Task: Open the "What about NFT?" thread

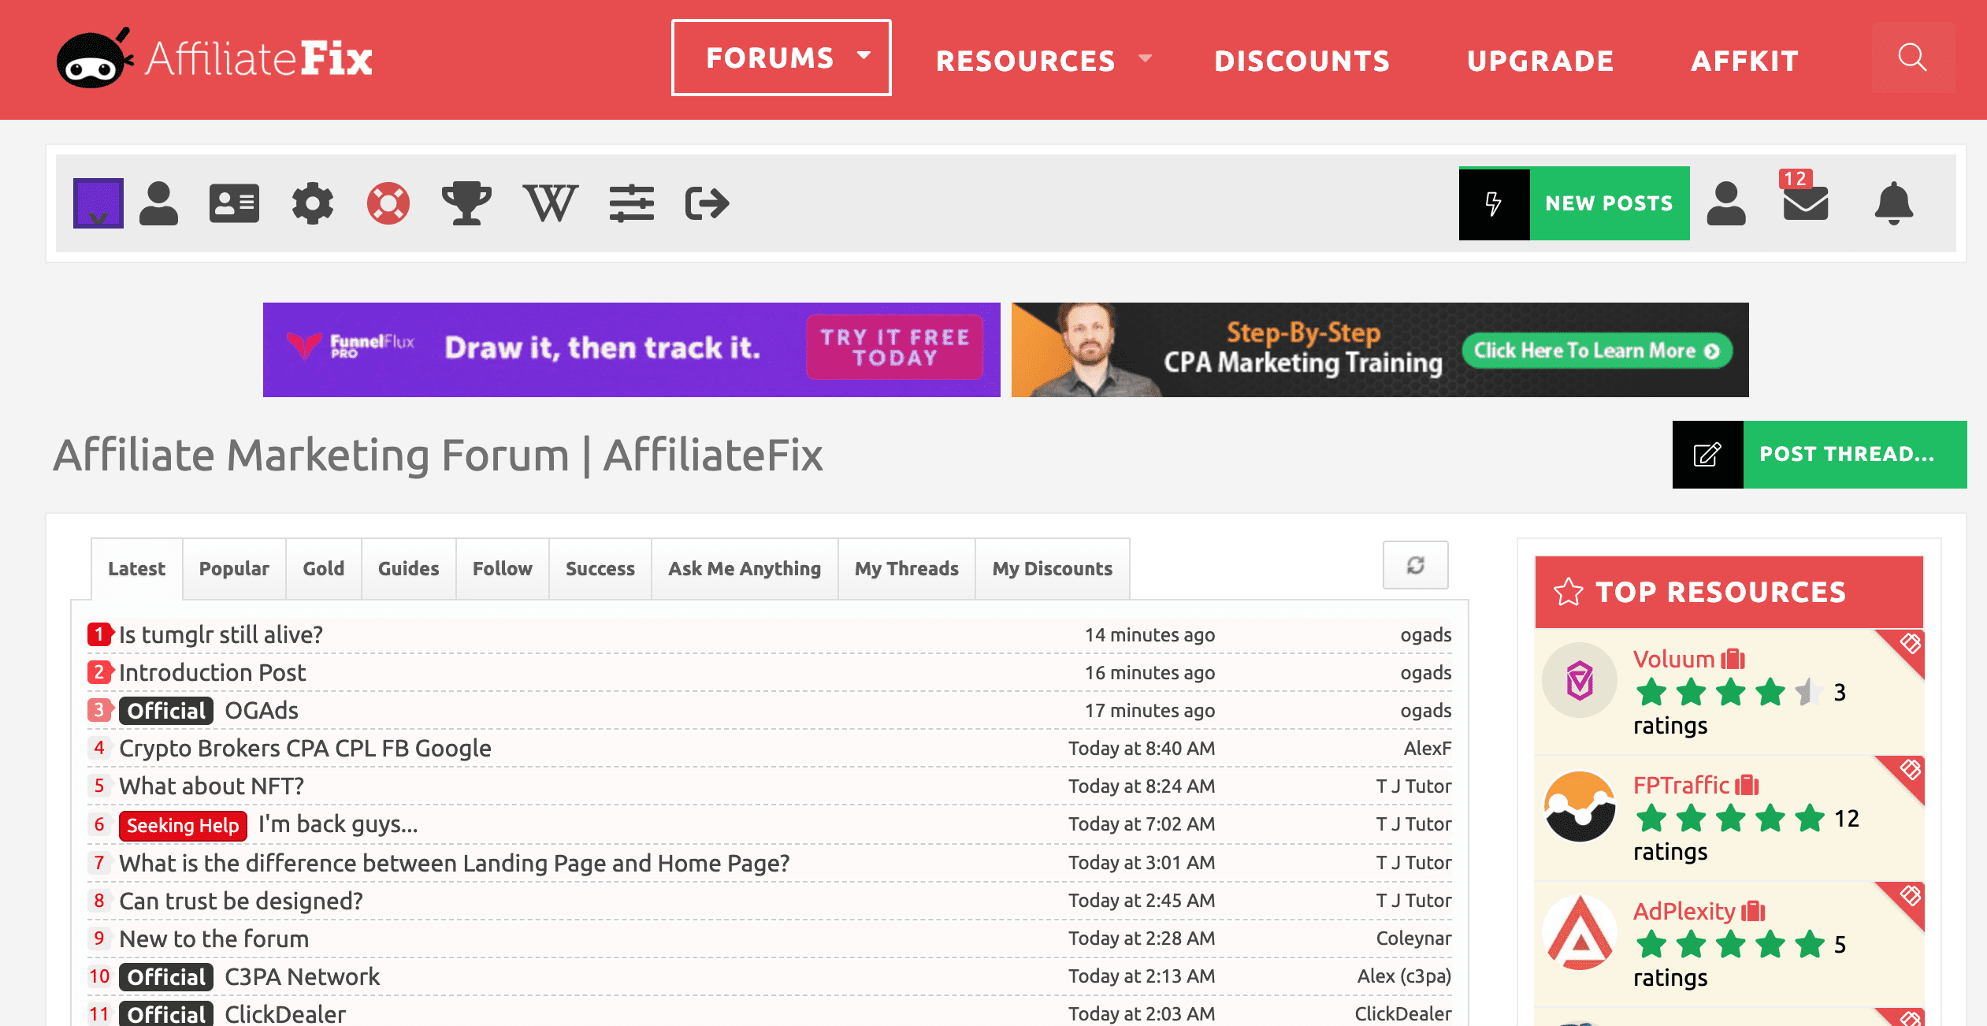Action: point(212,786)
